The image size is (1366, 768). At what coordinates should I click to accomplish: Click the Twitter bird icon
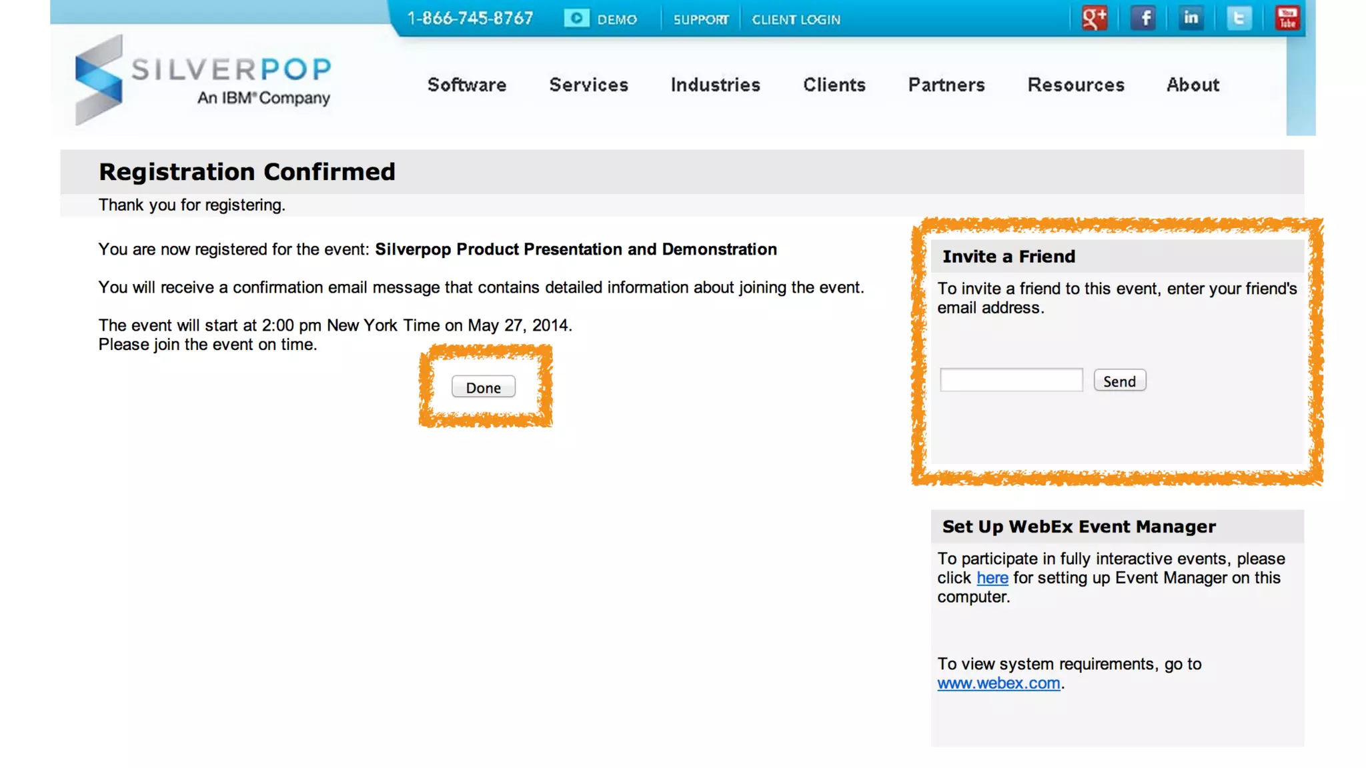pyautogui.click(x=1239, y=18)
